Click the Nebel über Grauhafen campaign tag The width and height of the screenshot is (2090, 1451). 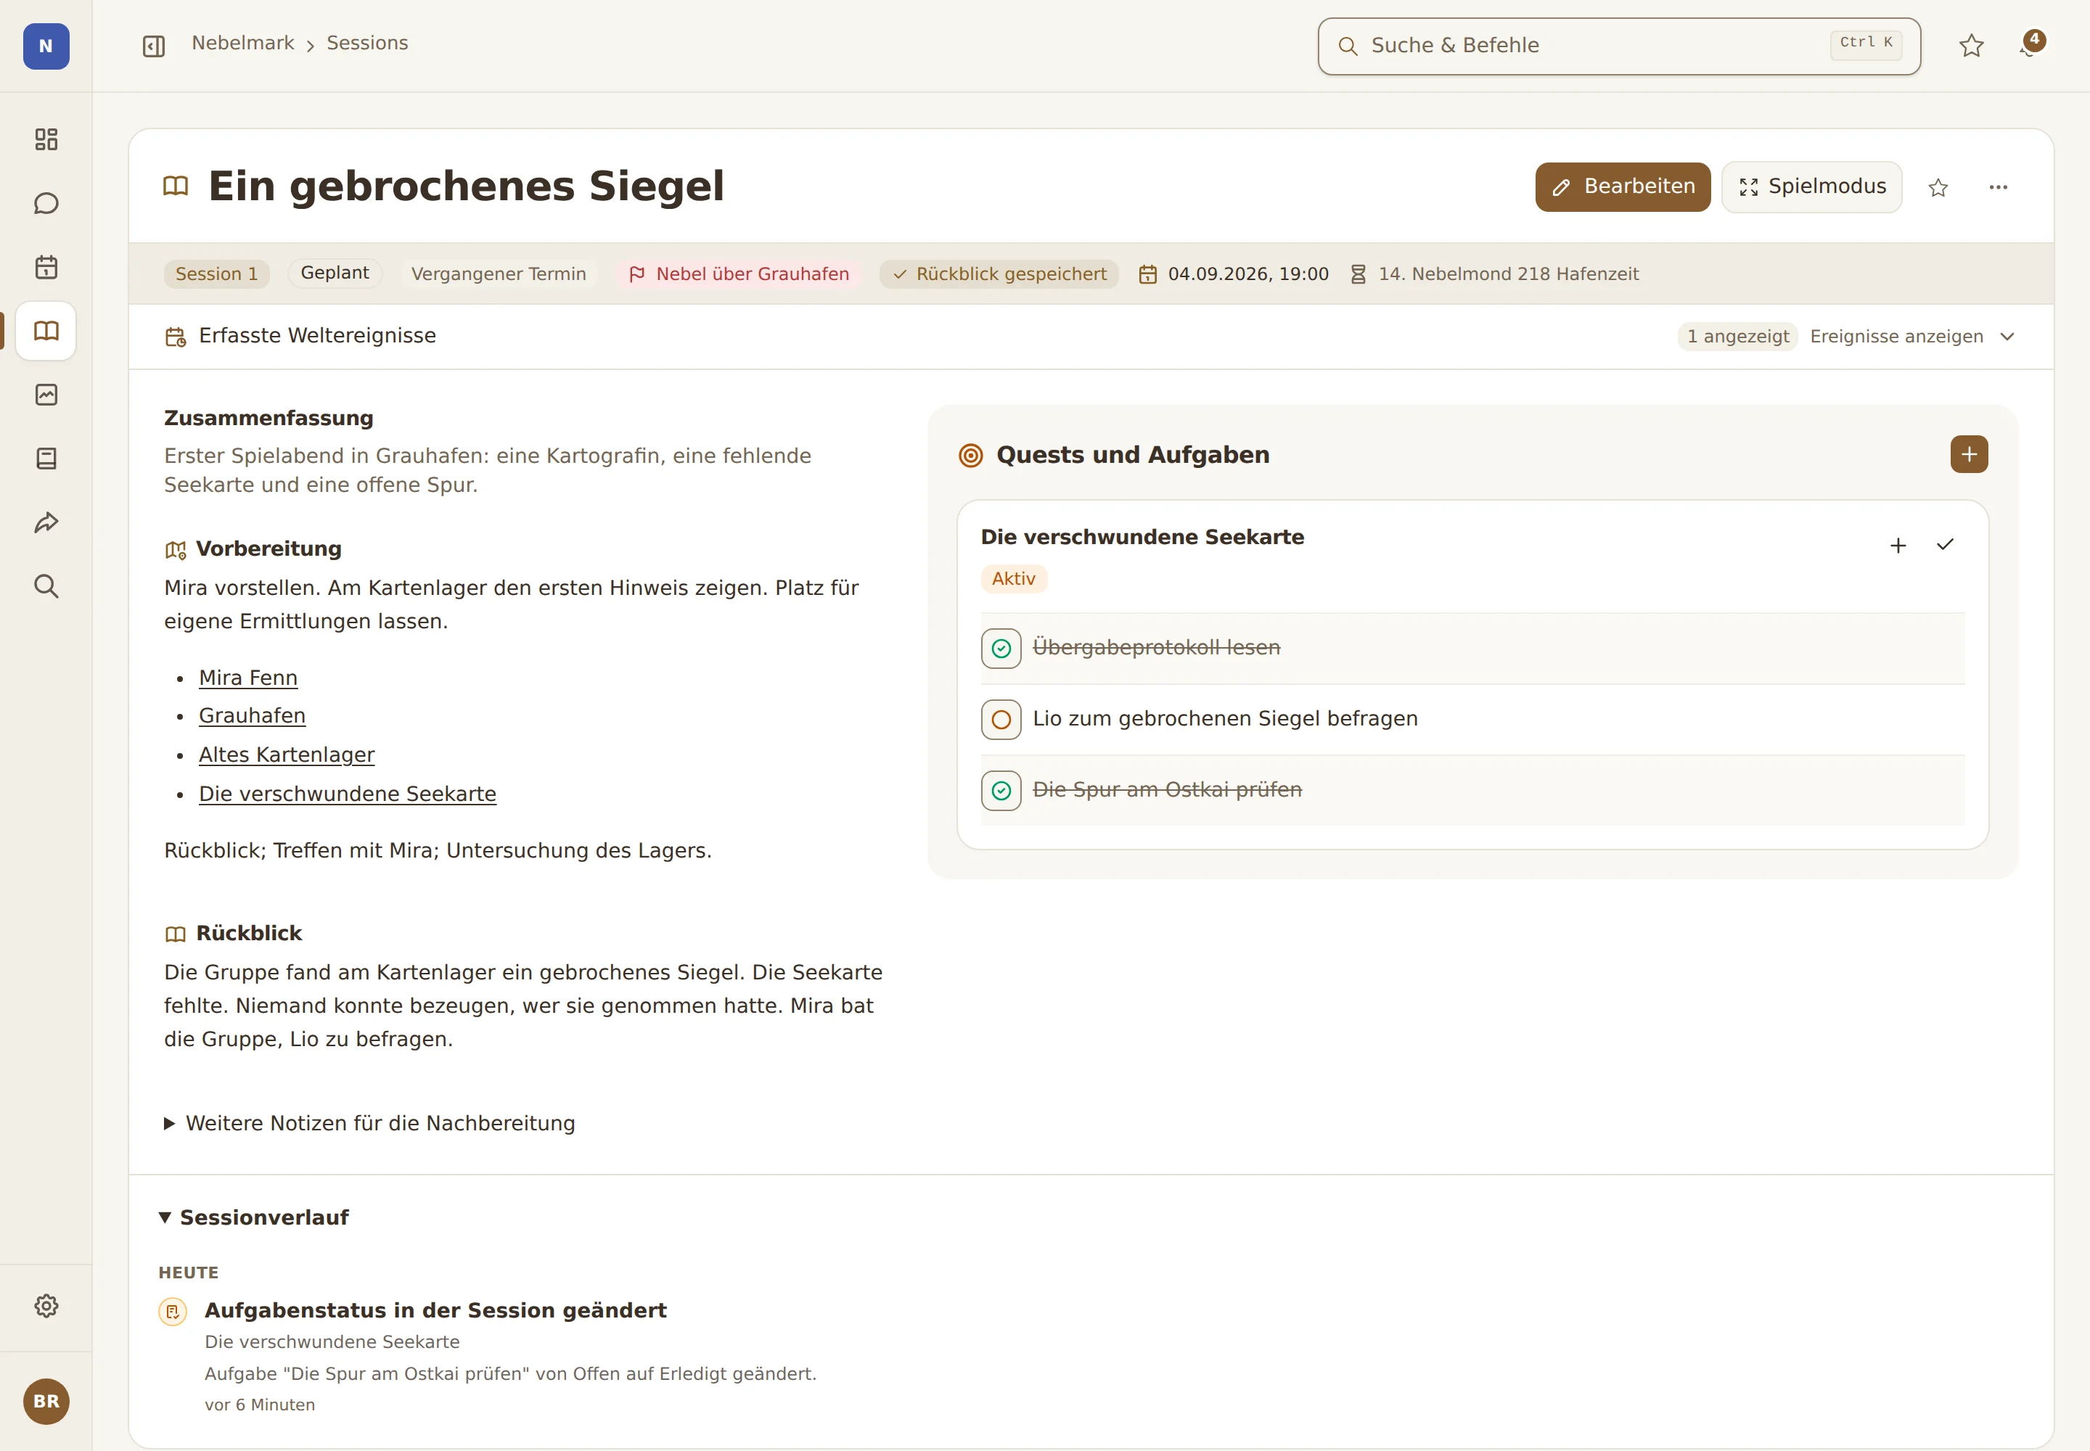click(739, 274)
